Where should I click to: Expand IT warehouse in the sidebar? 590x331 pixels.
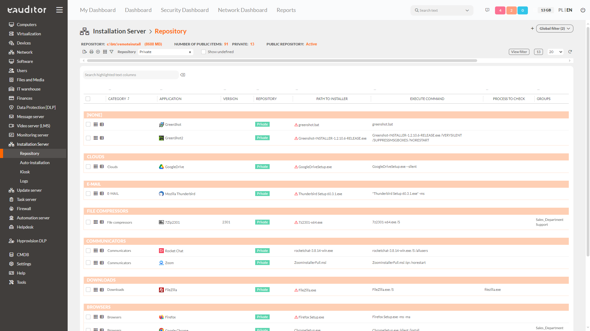point(29,89)
